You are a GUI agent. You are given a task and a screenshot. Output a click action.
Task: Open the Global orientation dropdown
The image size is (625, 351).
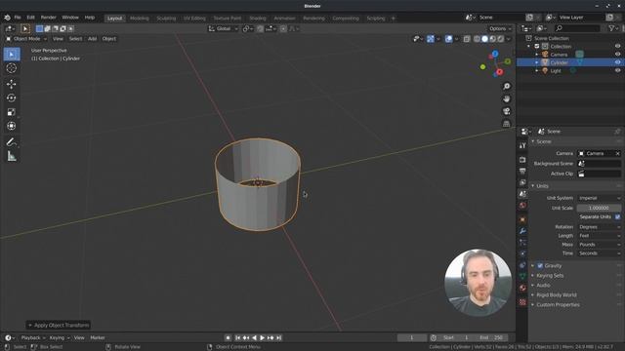pyautogui.click(x=224, y=28)
